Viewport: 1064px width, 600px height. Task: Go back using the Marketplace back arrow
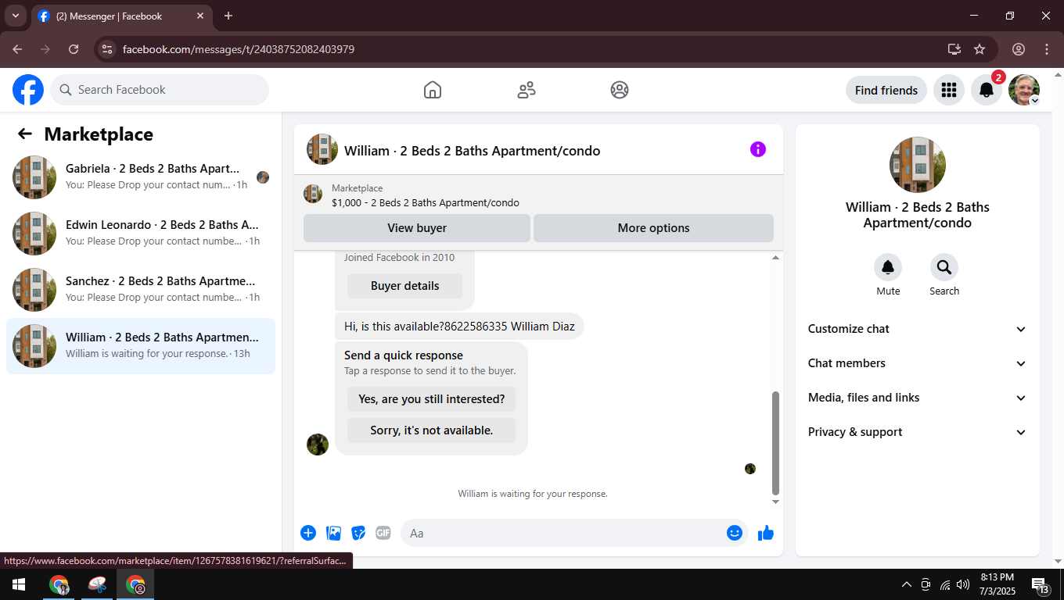pos(25,134)
